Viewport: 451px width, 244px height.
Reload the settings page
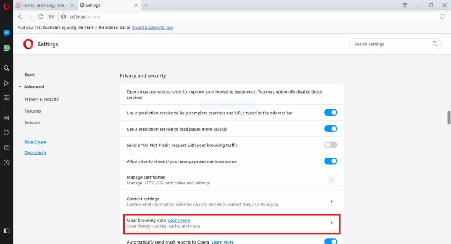point(41,16)
